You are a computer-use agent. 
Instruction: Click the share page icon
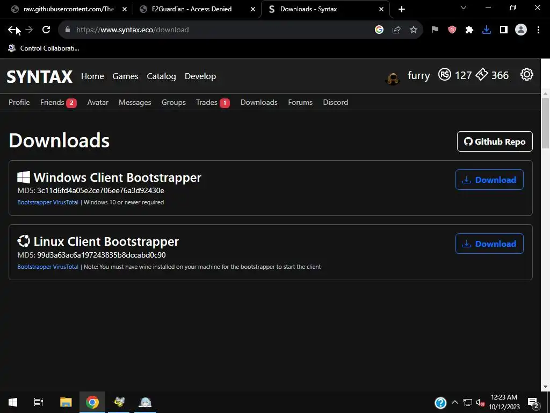coord(396,30)
